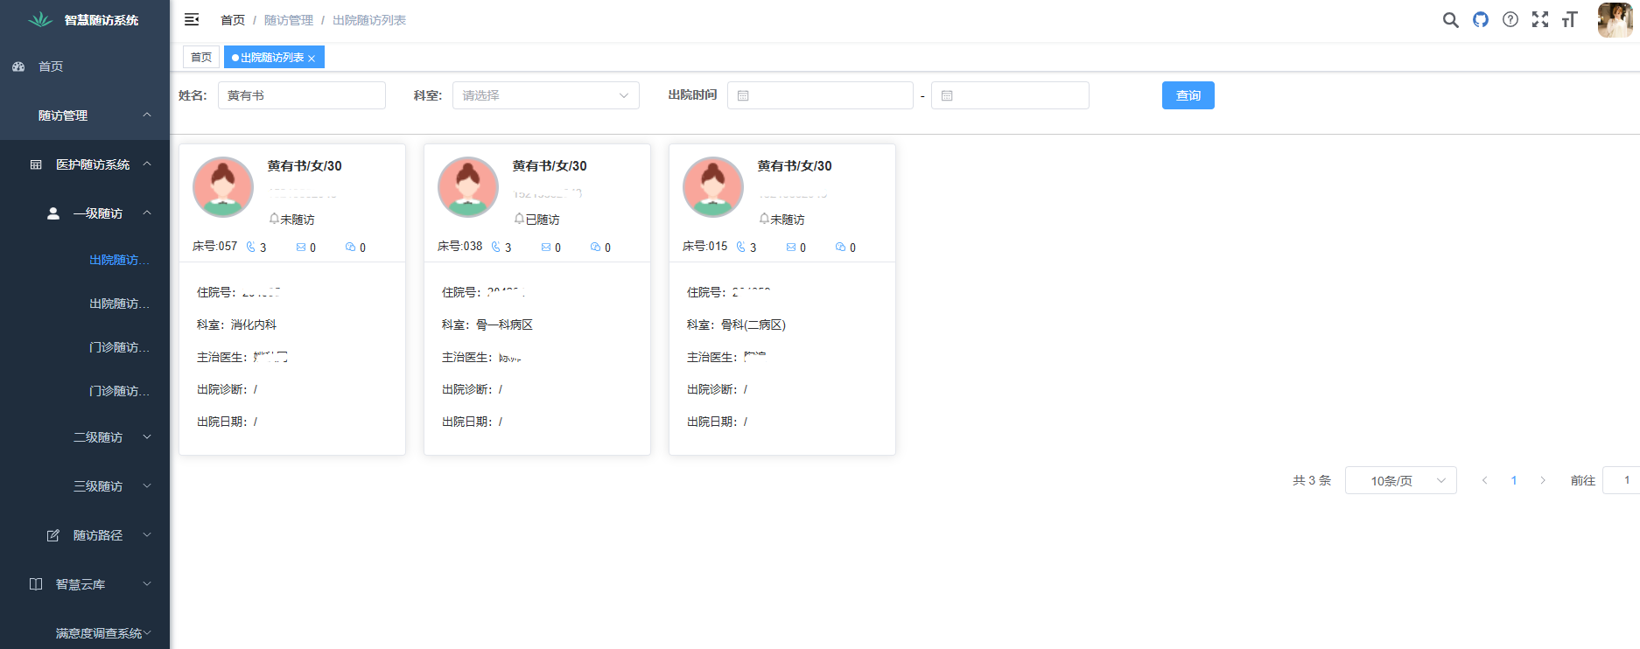Open the font size icon
1640x649 pixels.
tap(1569, 19)
